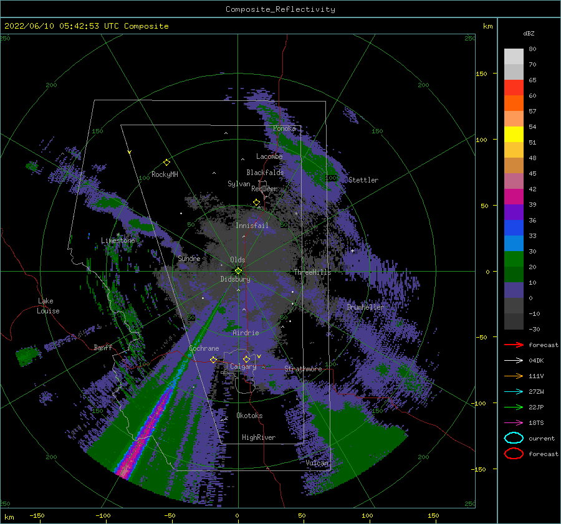Pick the orange 60 dBZ swatch
Screen dimensions: 561x524
click(x=514, y=103)
